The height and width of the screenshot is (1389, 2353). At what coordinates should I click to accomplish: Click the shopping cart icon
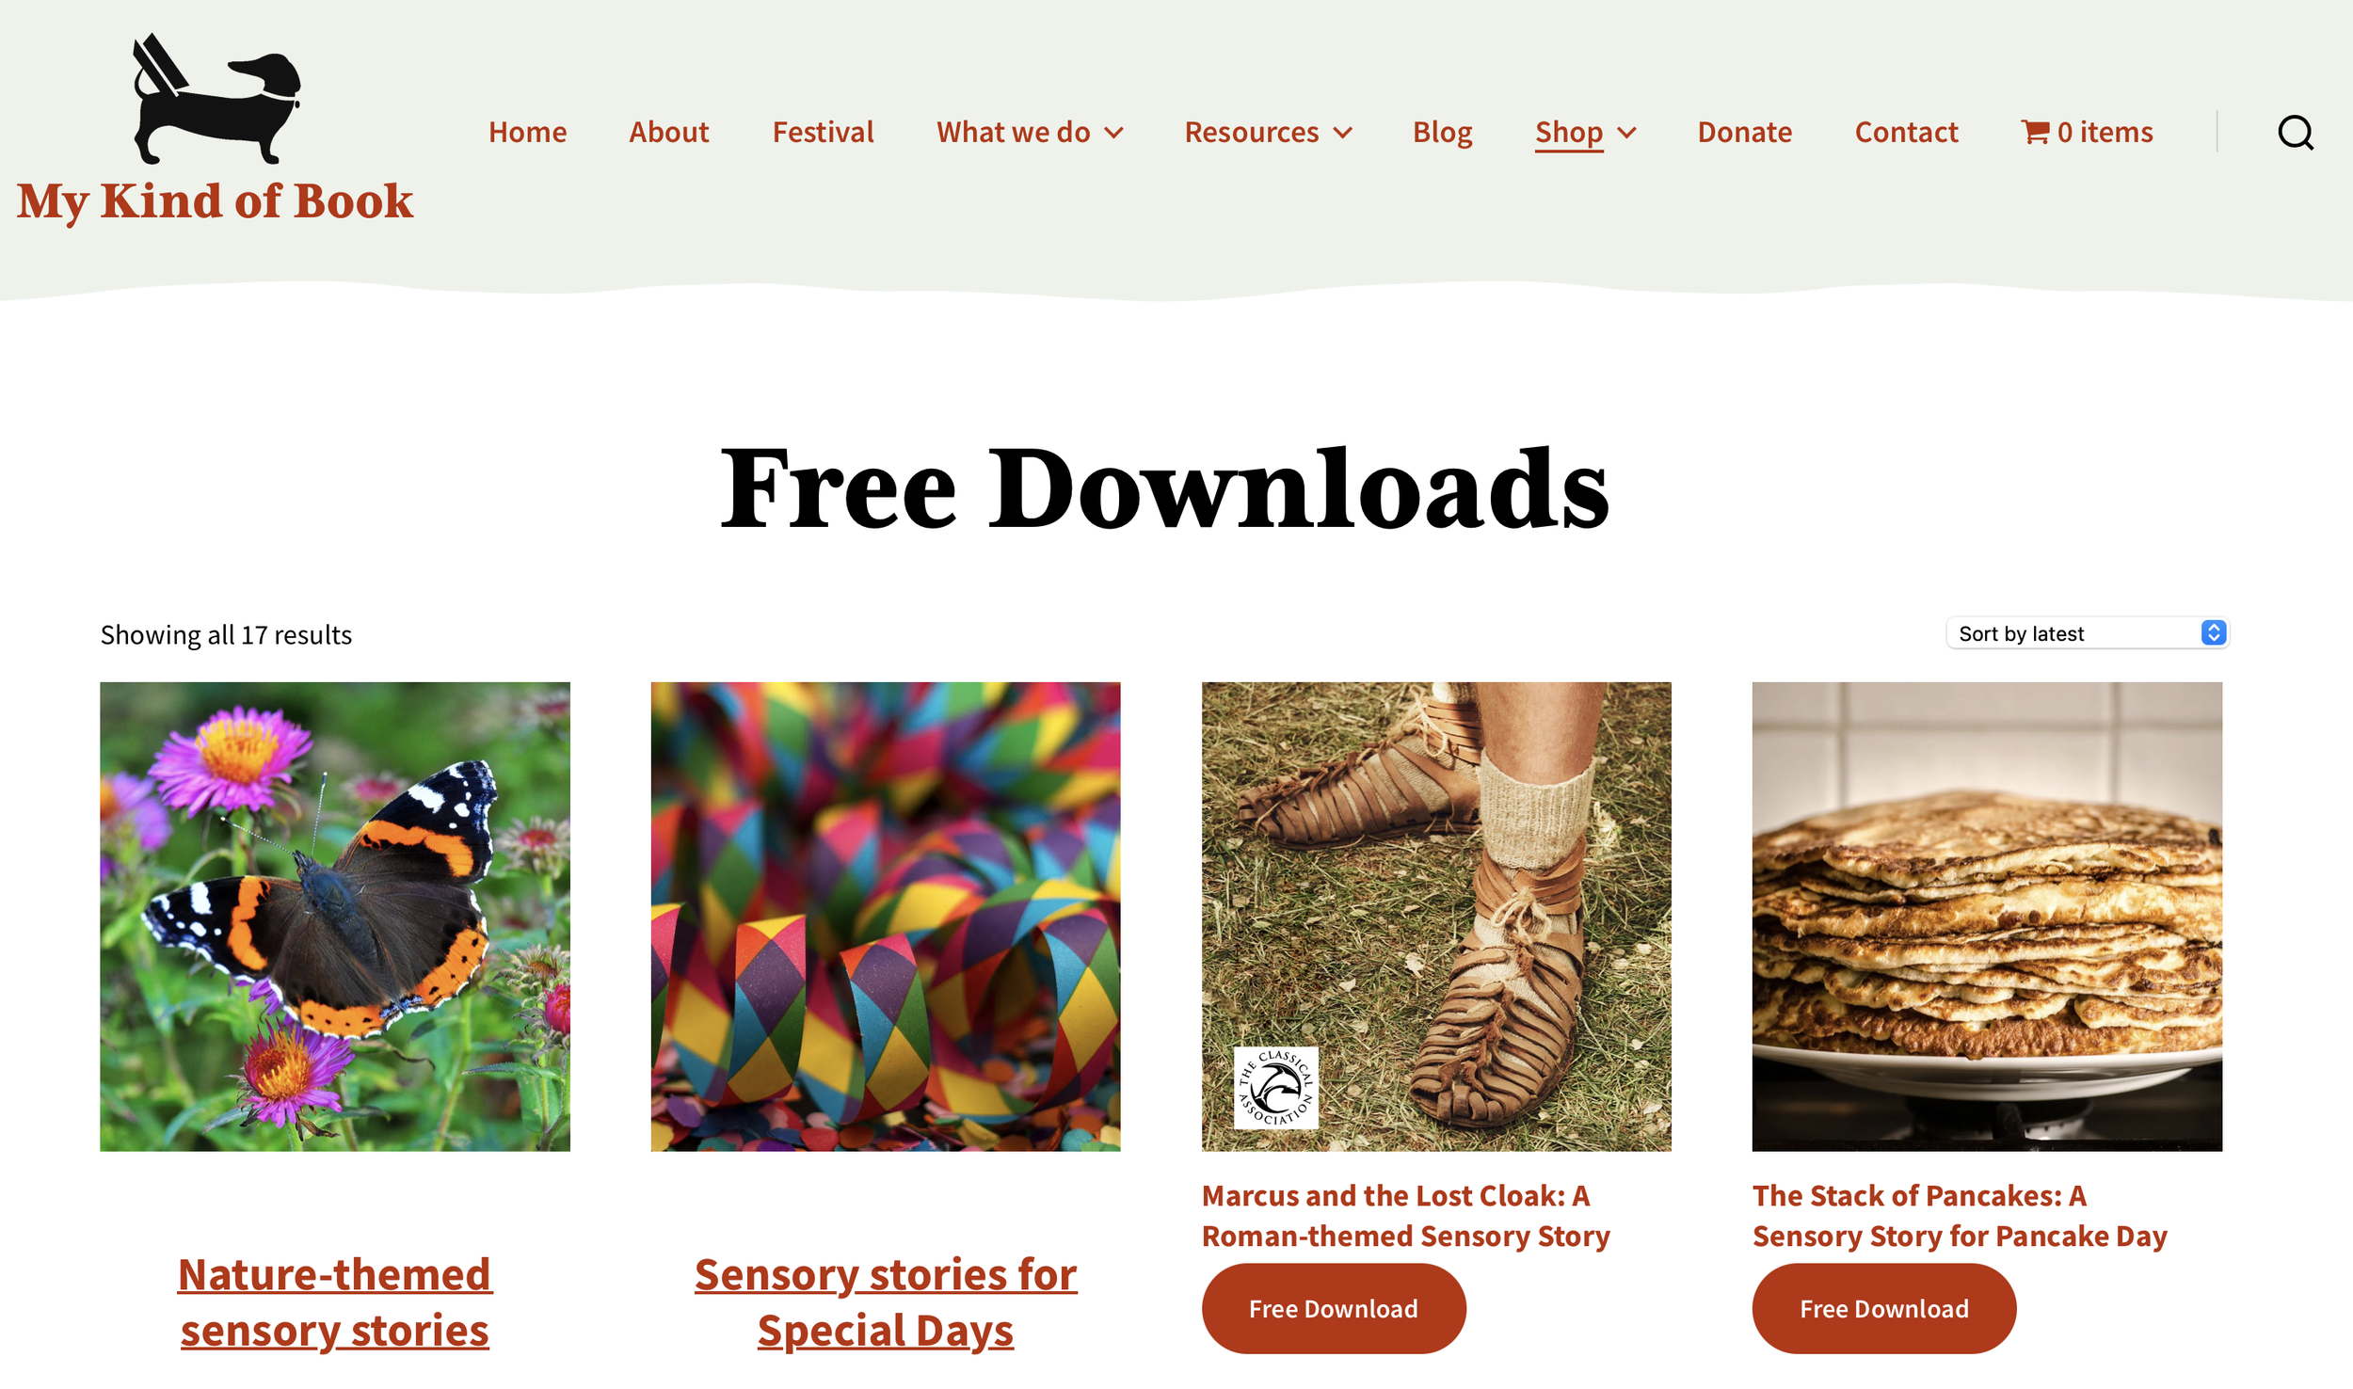click(x=2035, y=132)
